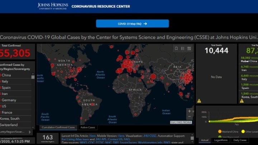Zoom out with the map minus button
This screenshot has height=145, width=258.
(190, 117)
